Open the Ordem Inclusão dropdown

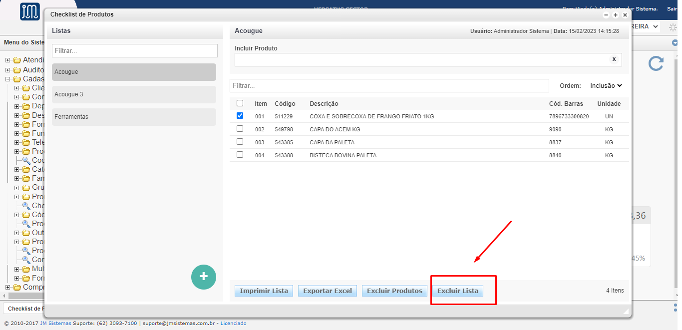click(606, 85)
